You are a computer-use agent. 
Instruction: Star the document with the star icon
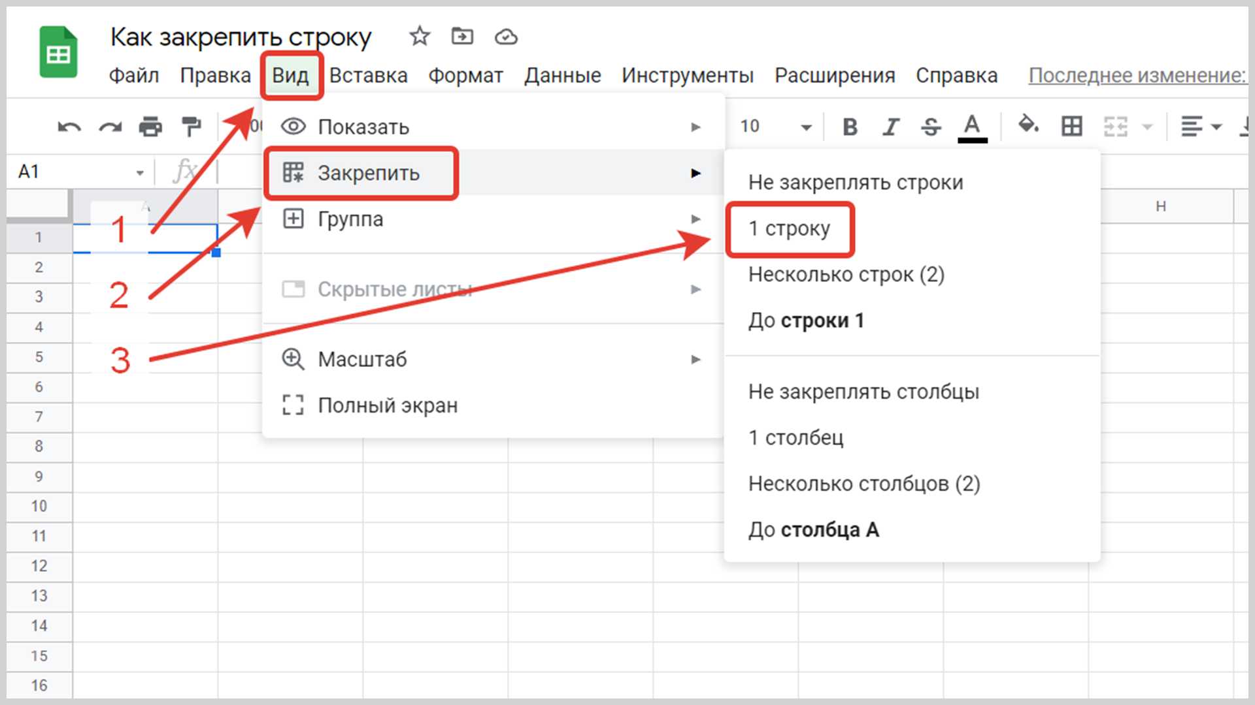click(x=420, y=37)
